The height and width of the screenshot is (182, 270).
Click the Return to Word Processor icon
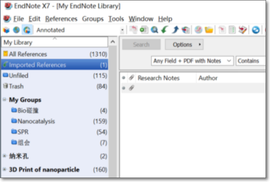click(243, 30)
